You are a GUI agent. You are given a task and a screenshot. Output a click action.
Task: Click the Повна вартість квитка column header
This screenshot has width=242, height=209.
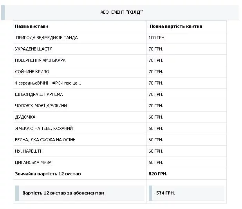coord(175,26)
